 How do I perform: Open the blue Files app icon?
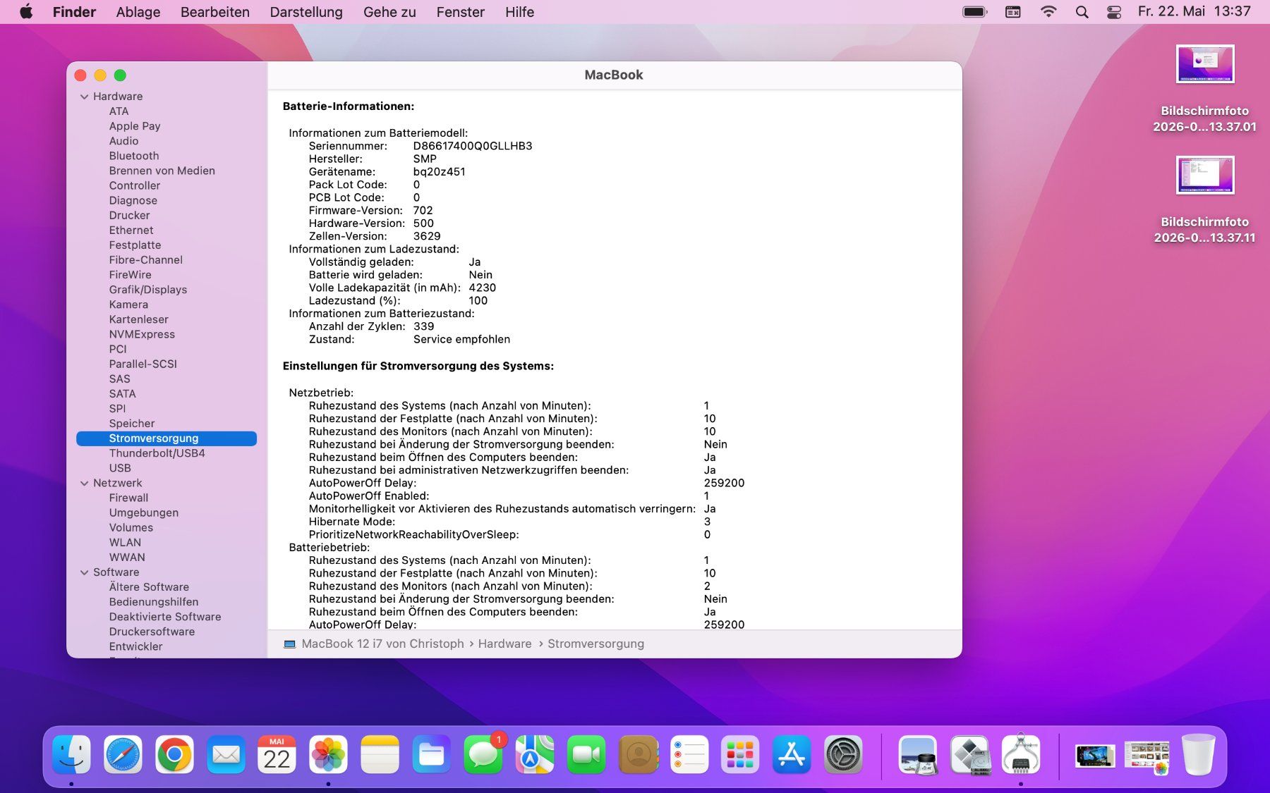[431, 755]
